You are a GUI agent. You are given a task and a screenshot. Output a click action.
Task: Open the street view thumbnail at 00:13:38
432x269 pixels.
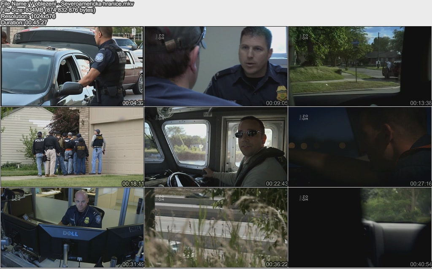[360, 66]
